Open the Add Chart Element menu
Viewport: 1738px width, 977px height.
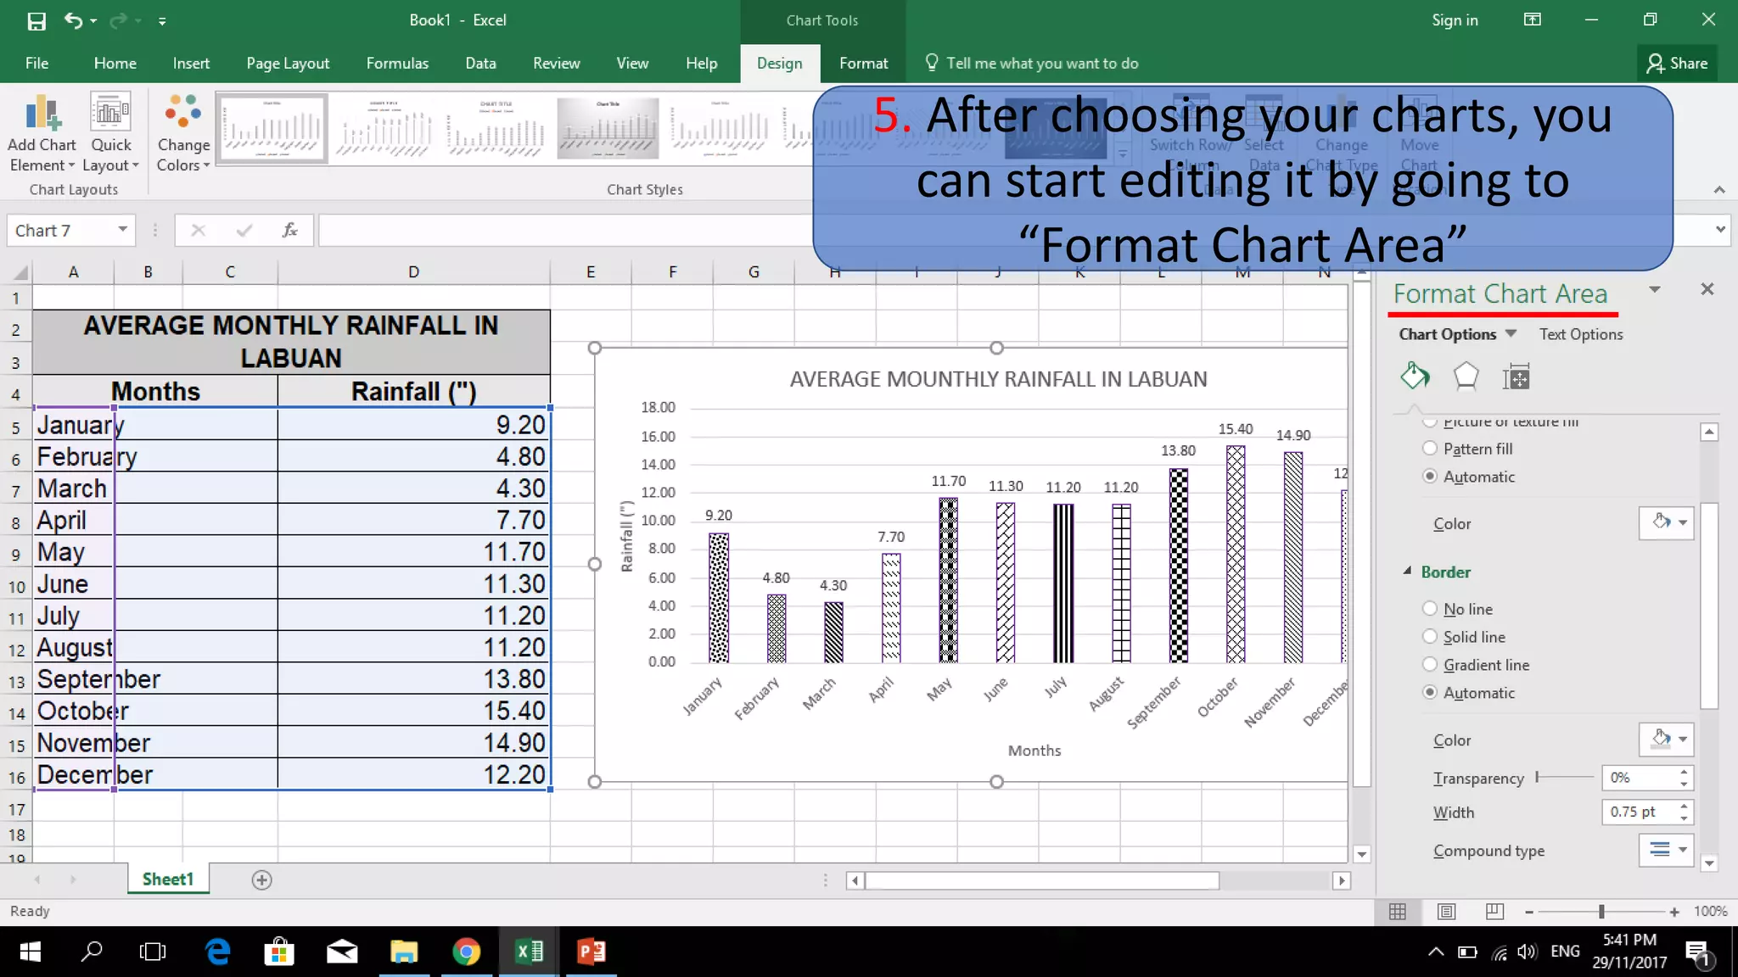pyautogui.click(x=42, y=132)
